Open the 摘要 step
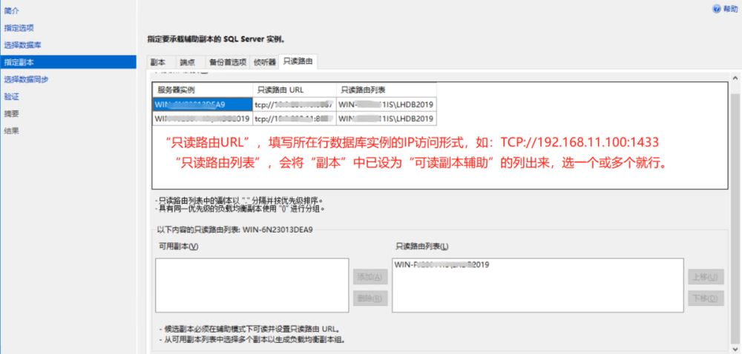The width and height of the screenshot is (742, 354). click(12, 114)
